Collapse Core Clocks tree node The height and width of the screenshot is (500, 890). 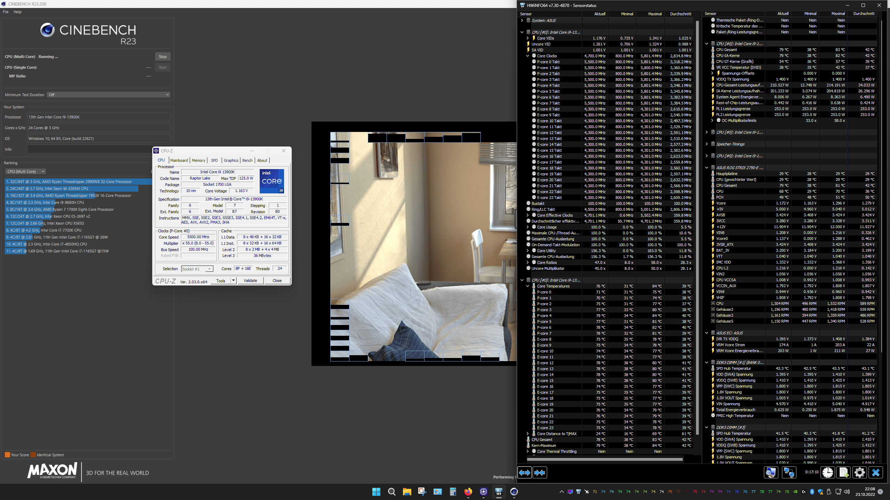pos(528,56)
